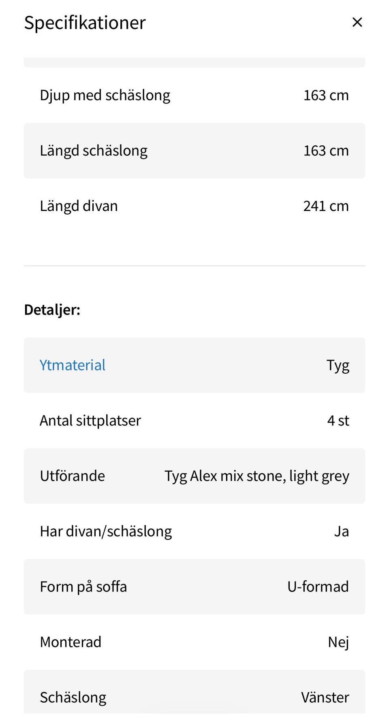Click the Form på soffa label
Viewport: 389px width, 715px height.
pos(83,587)
